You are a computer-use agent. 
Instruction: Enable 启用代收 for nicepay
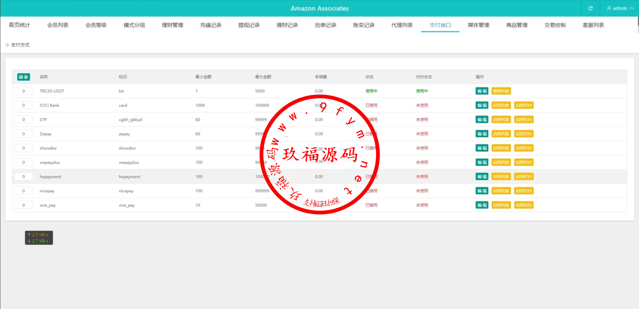point(501,191)
